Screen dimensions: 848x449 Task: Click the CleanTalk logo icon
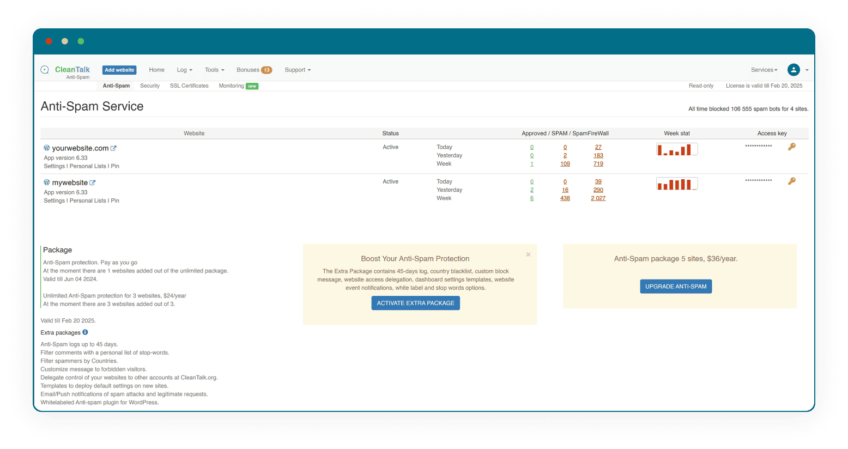(x=45, y=70)
